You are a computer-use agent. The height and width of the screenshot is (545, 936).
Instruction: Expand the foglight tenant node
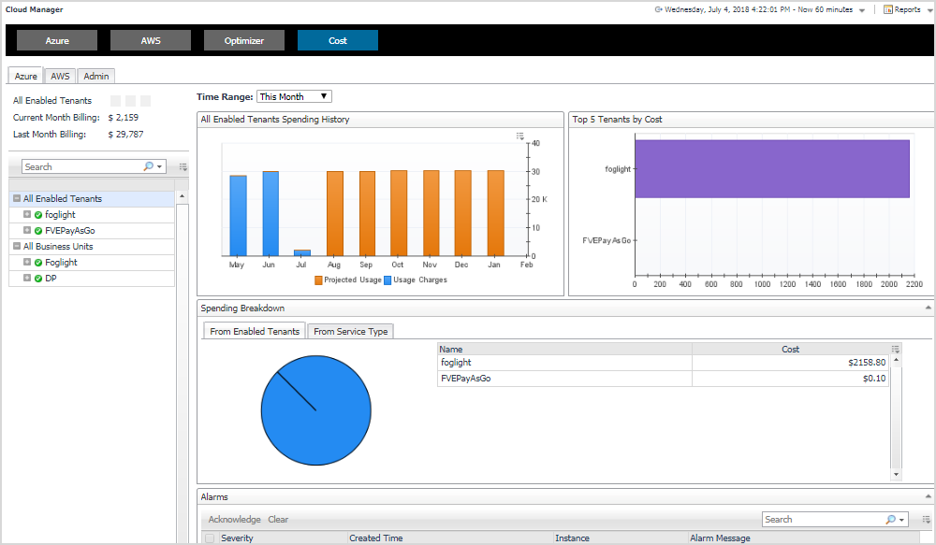27,214
